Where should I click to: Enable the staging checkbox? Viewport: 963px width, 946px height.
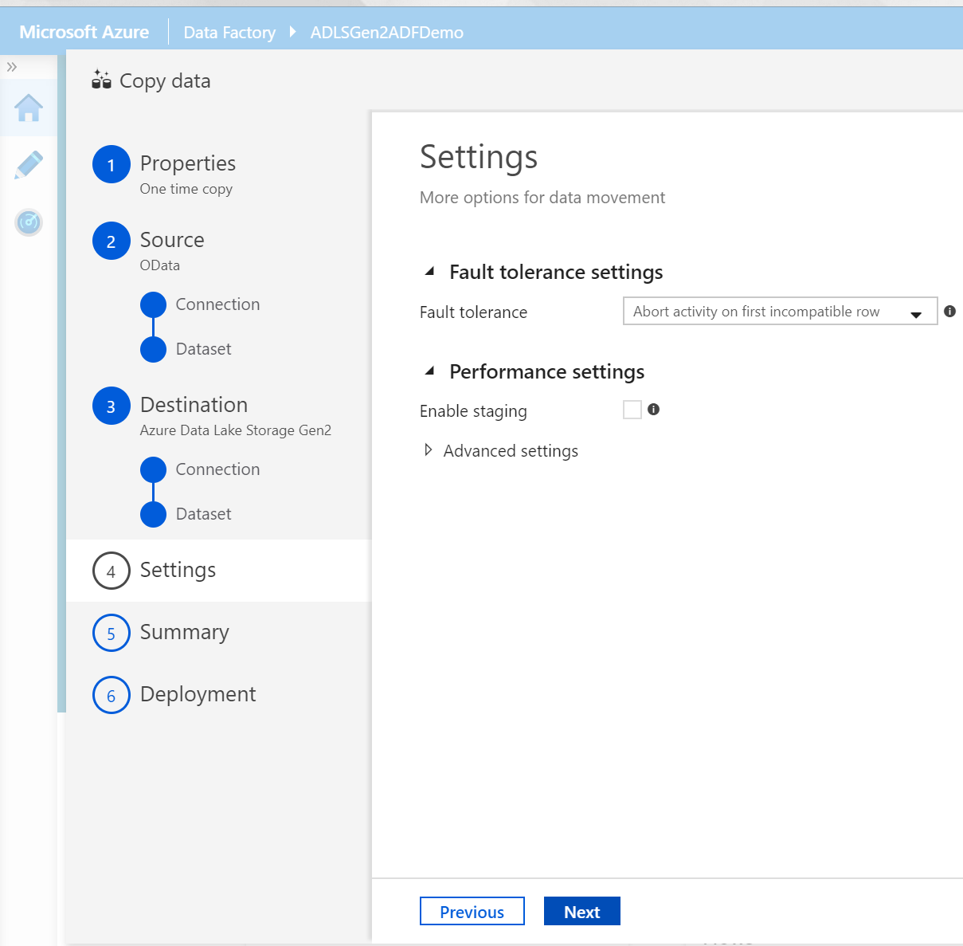tap(632, 409)
